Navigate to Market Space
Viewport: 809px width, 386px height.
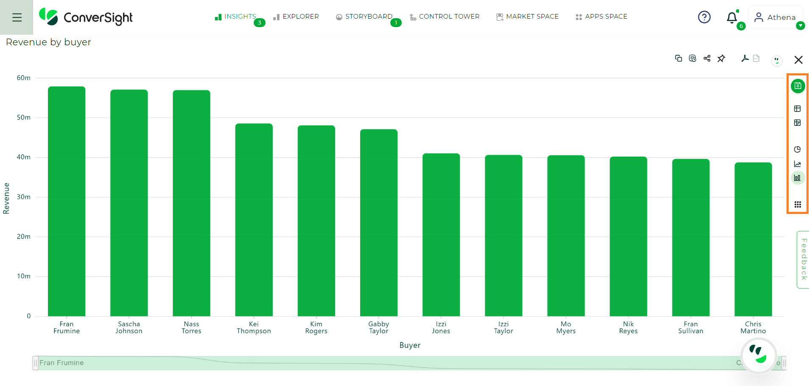[527, 17]
